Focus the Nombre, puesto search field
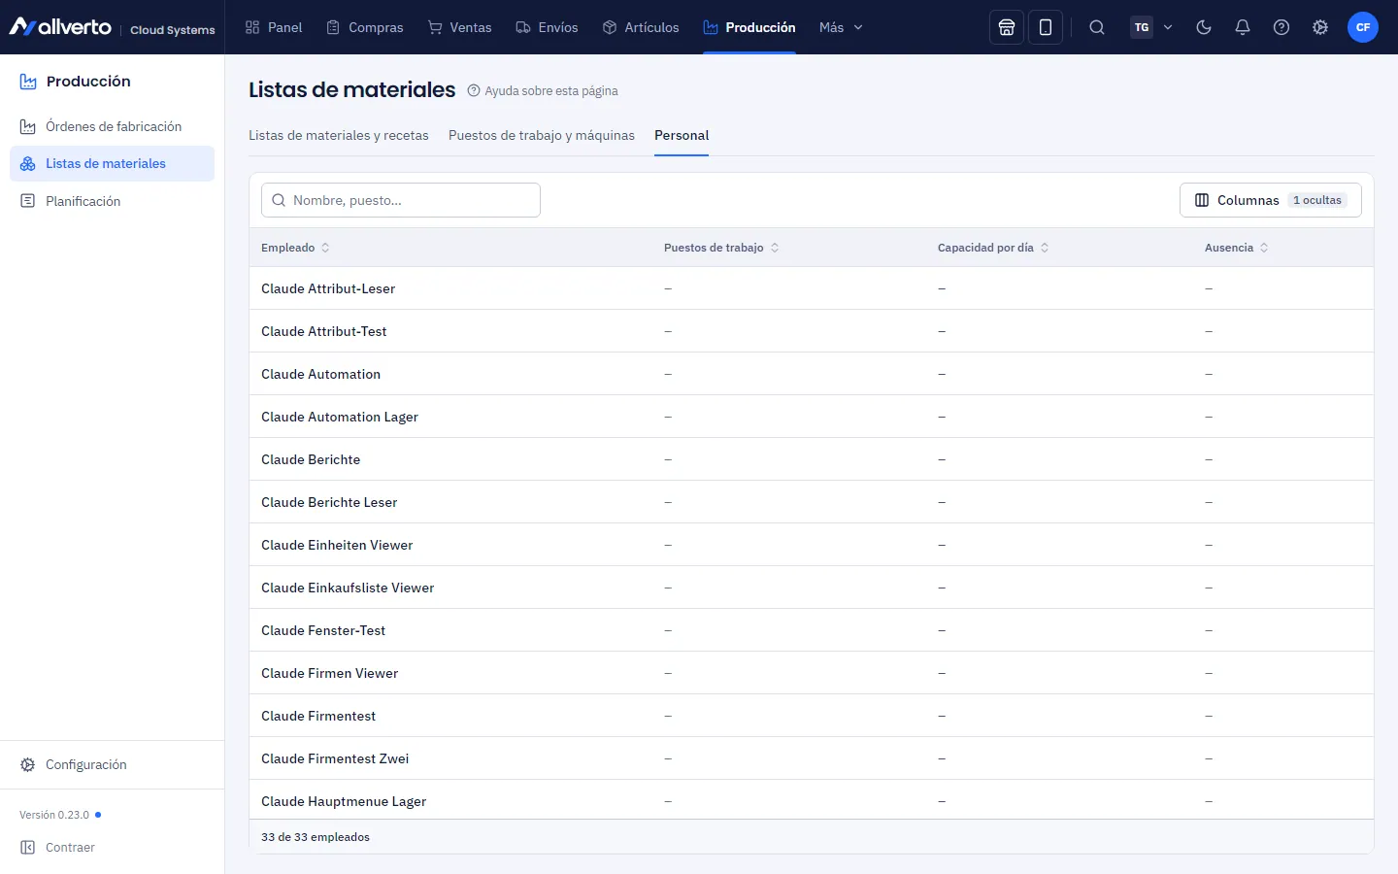 pos(401,200)
